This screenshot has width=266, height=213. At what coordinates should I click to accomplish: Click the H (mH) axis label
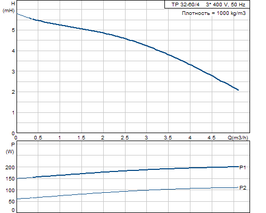9,7
